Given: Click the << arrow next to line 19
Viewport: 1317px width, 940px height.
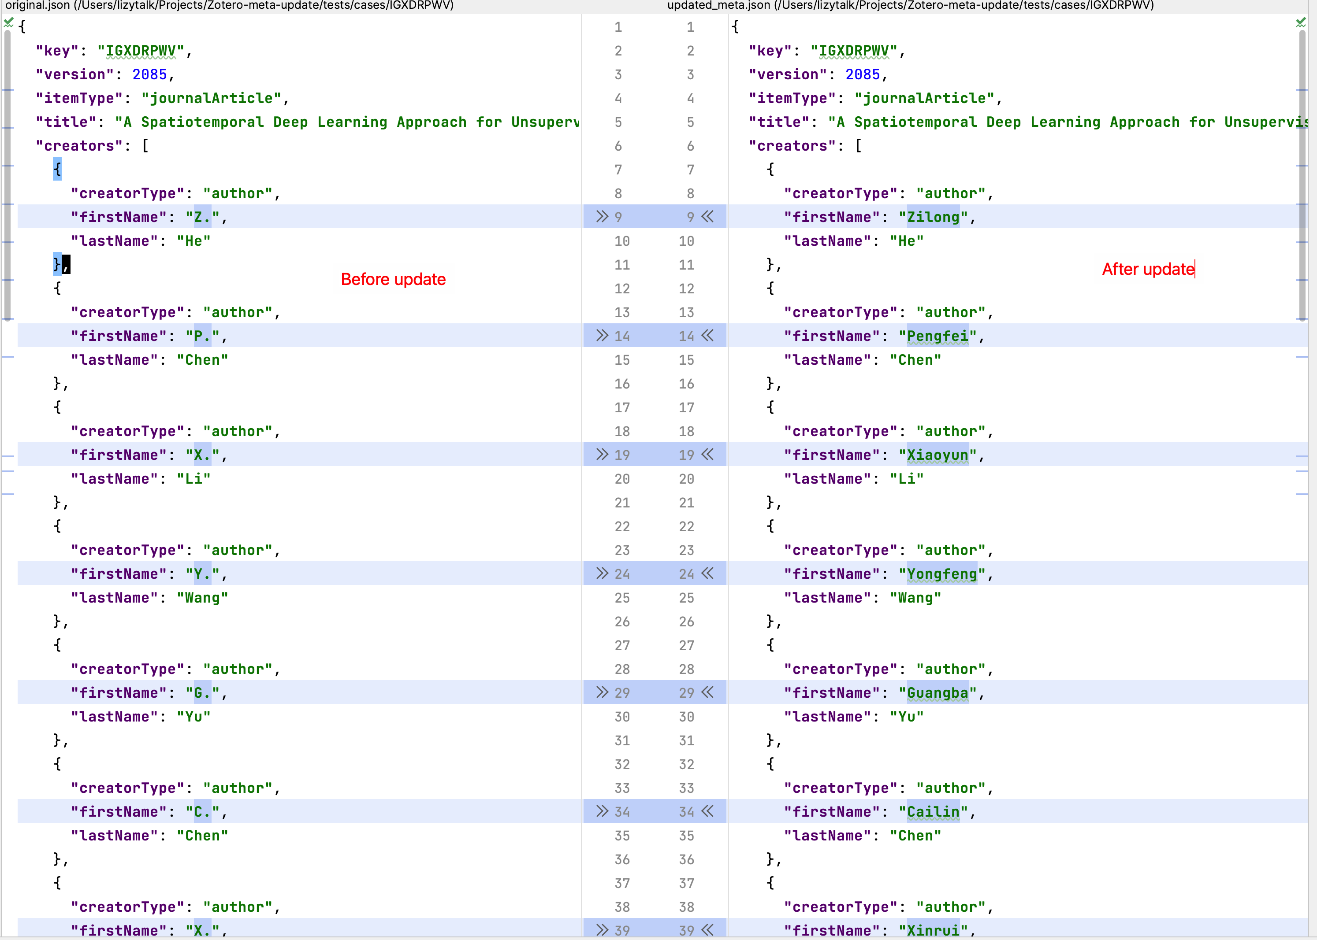Looking at the screenshot, I should click(x=707, y=455).
